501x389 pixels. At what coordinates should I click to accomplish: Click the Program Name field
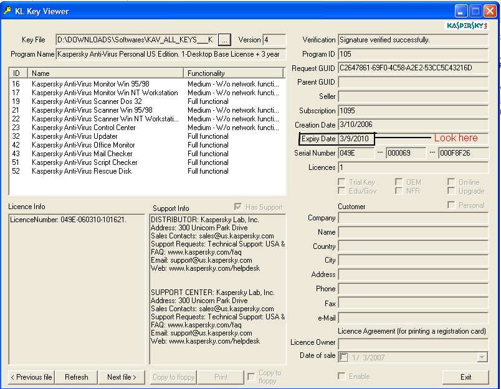pyautogui.click(x=171, y=54)
